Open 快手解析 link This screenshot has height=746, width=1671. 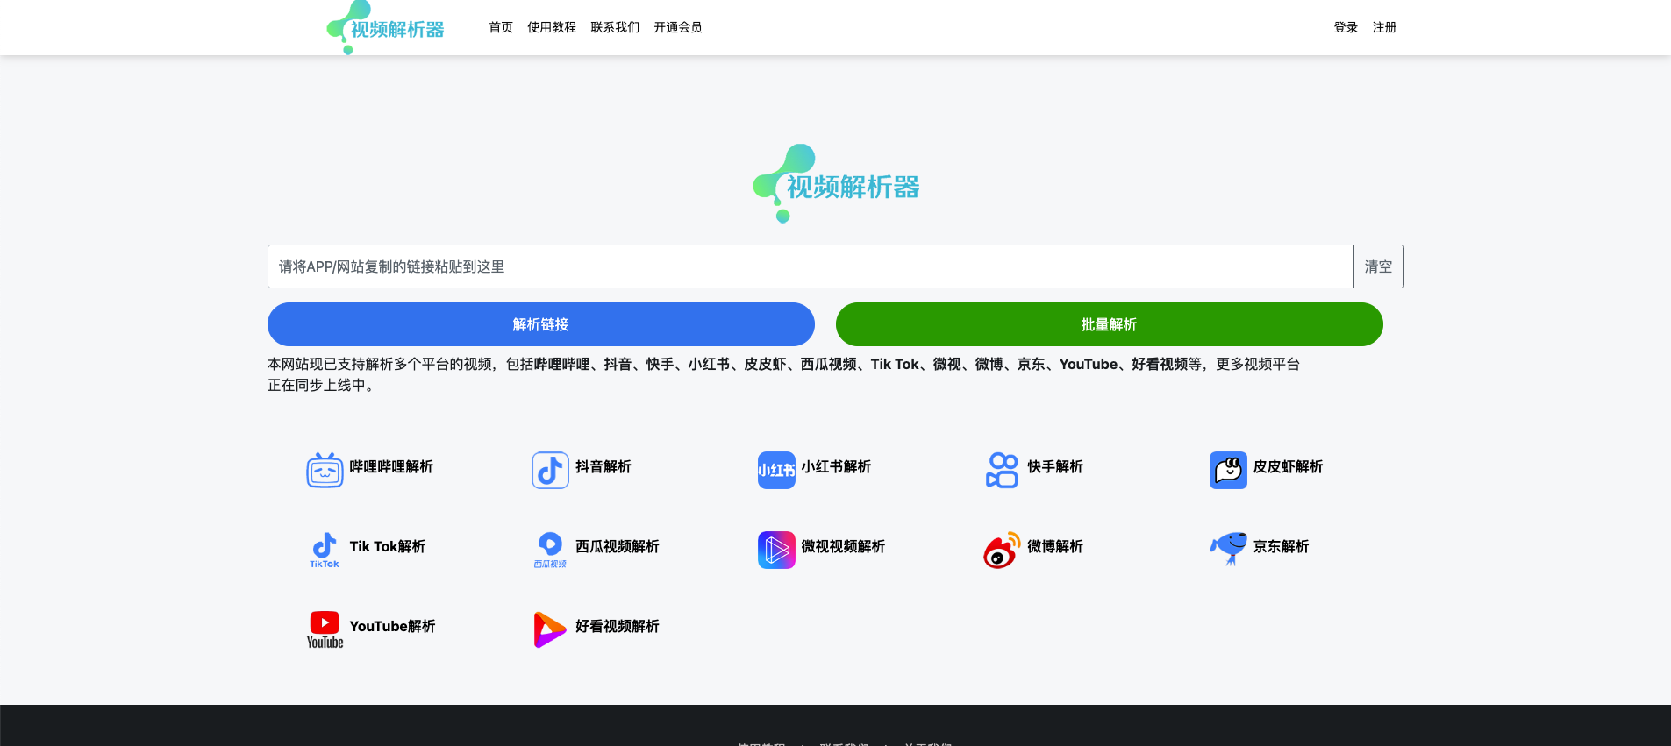[x=1055, y=466]
